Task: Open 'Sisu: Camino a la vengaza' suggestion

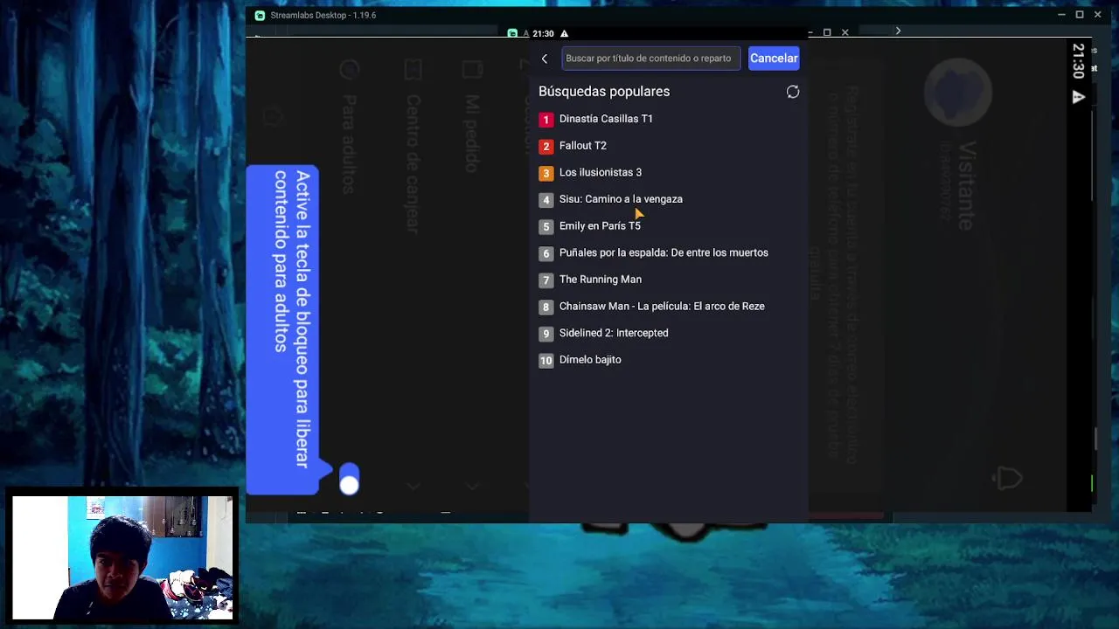Action: coord(621,199)
